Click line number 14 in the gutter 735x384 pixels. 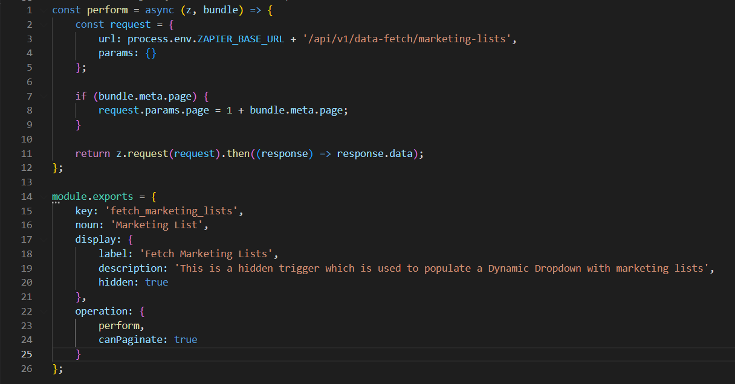coord(26,196)
